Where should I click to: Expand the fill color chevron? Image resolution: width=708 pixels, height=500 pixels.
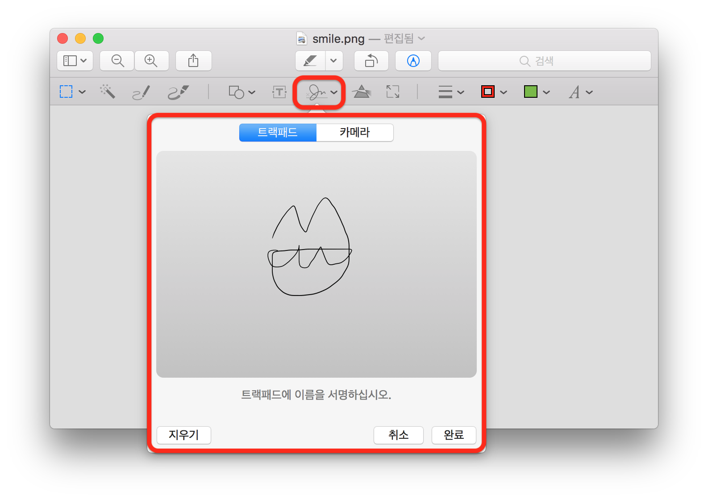point(546,92)
